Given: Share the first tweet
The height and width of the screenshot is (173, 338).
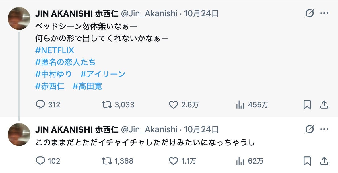Looking at the screenshot, I should [x=324, y=105].
